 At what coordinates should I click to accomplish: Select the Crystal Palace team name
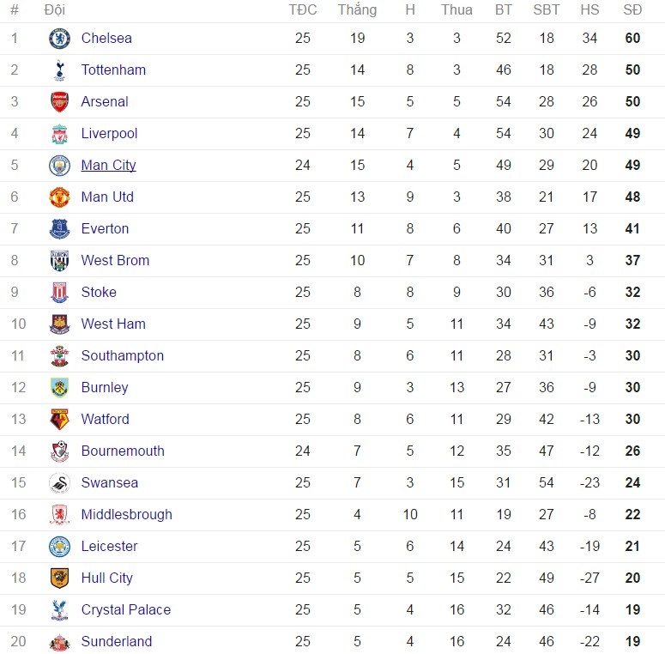click(125, 610)
